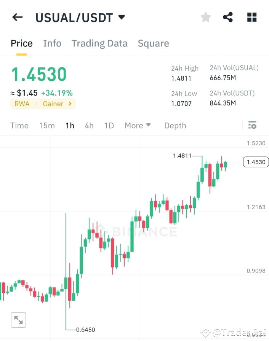Select the 1D timeframe
This screenshot has width=269, height=341.
coord(109,125)
